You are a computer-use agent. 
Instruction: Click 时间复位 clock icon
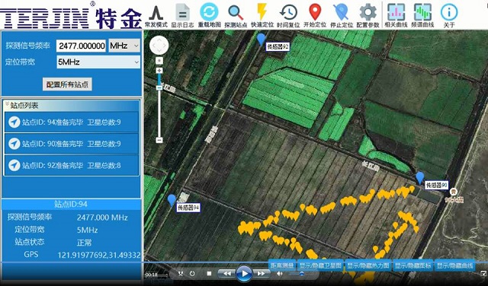288,12
